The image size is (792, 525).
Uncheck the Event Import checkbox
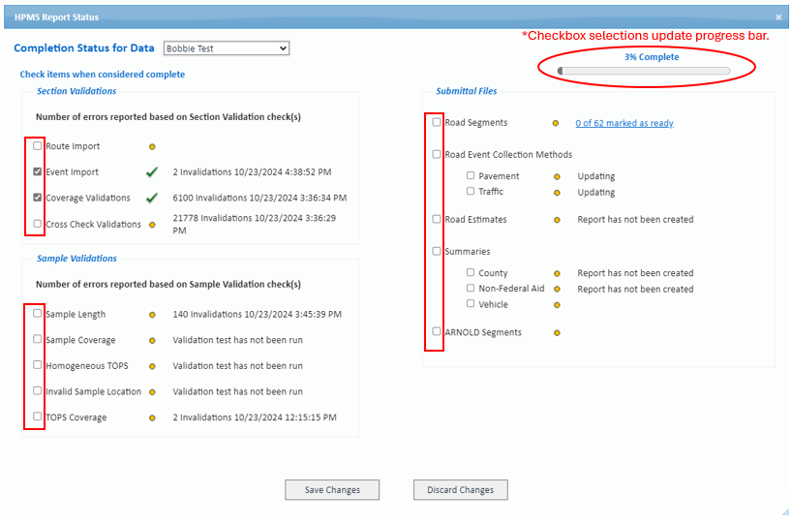tap(38, 171)
